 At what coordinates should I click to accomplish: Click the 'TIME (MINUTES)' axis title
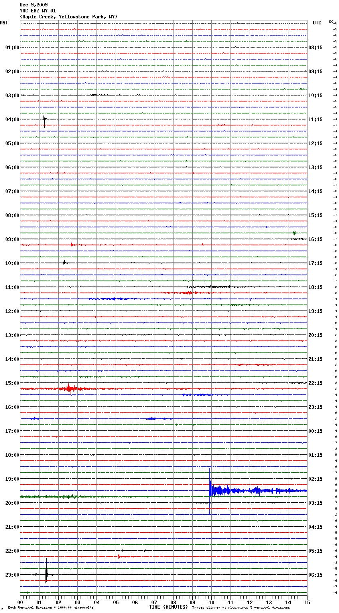pyautogui.click(x=168, y=607)
